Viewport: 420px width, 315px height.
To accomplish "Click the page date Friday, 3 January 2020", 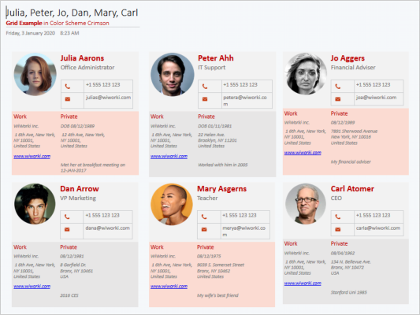I will [x=30, y=33].
